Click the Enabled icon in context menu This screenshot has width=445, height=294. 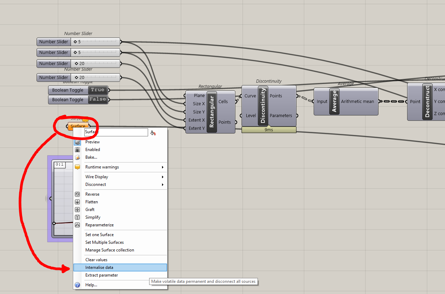[77, 150]
